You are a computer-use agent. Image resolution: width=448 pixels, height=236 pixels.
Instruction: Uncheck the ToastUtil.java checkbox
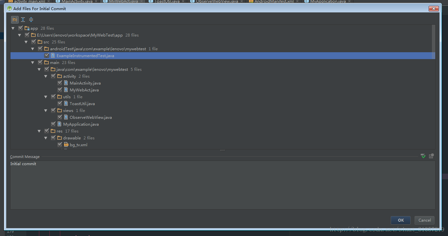[x=60, y=103]
